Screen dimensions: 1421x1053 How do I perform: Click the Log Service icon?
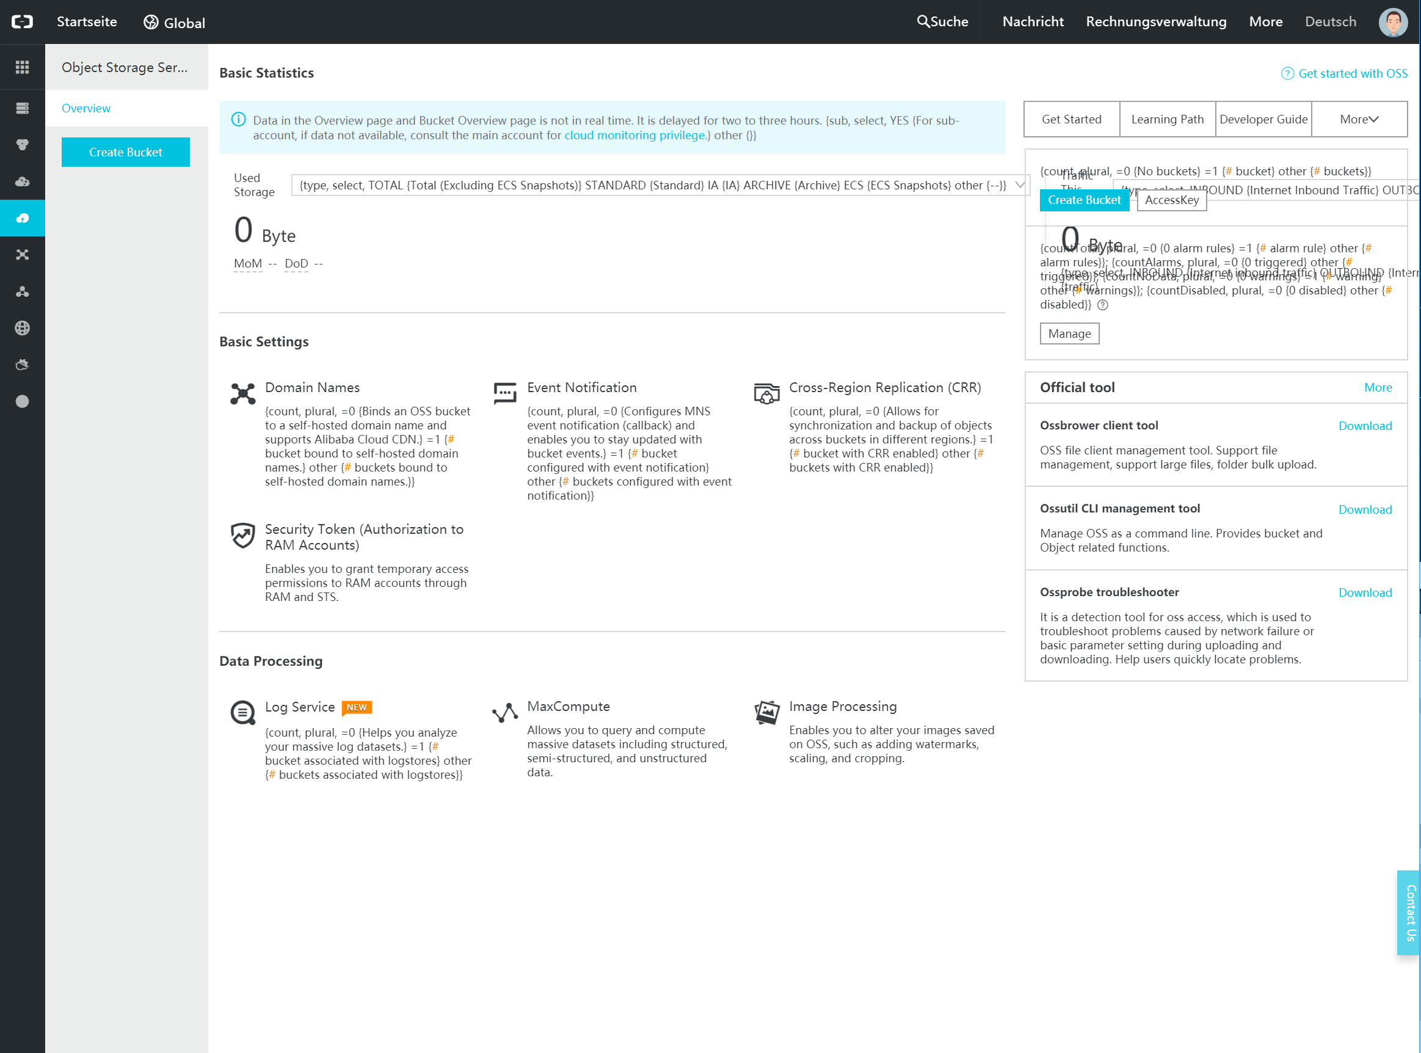pos(243,713)
